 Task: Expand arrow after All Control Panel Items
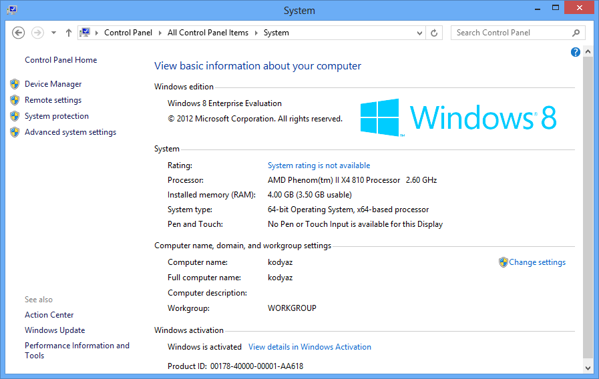[x=256, y=33]
